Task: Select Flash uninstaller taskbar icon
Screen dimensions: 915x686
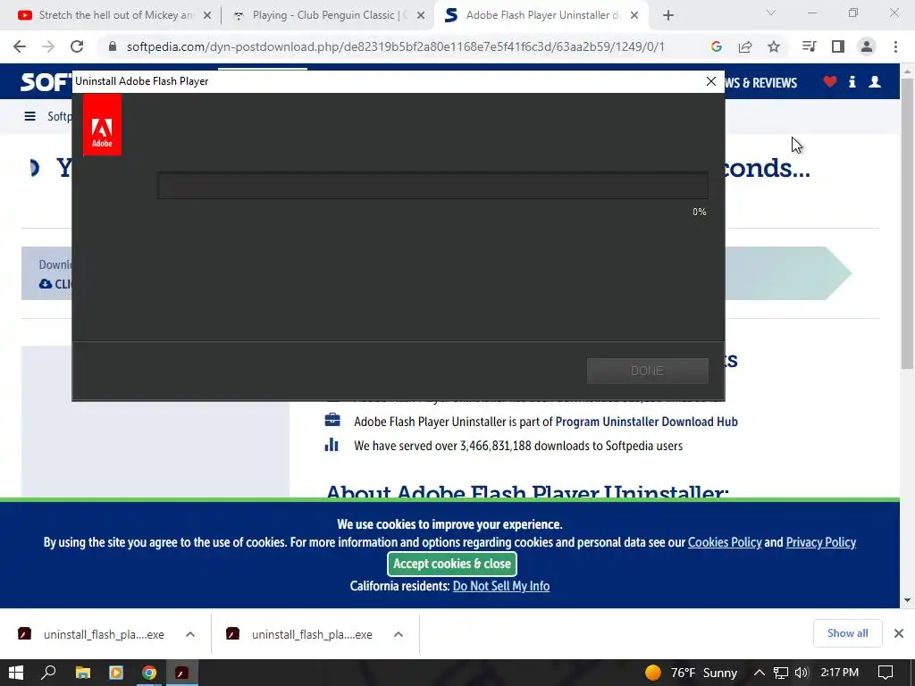Action: pos(182,673)
